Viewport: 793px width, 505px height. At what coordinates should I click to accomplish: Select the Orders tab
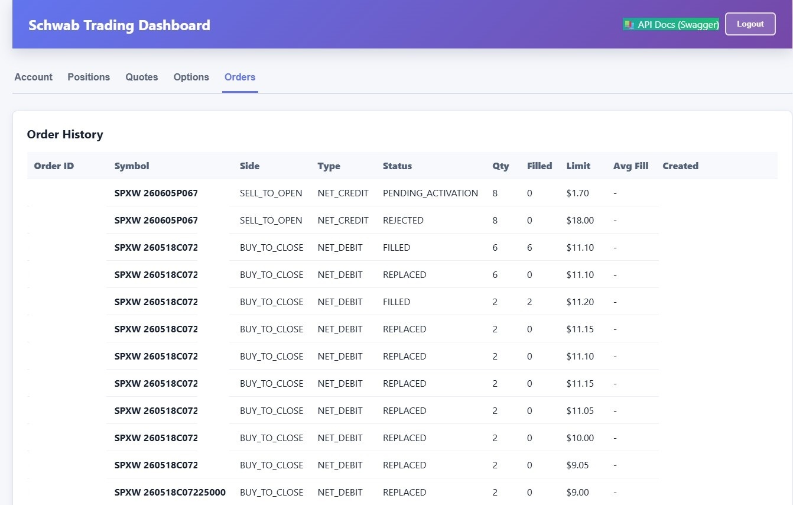[x=240, y=77]
